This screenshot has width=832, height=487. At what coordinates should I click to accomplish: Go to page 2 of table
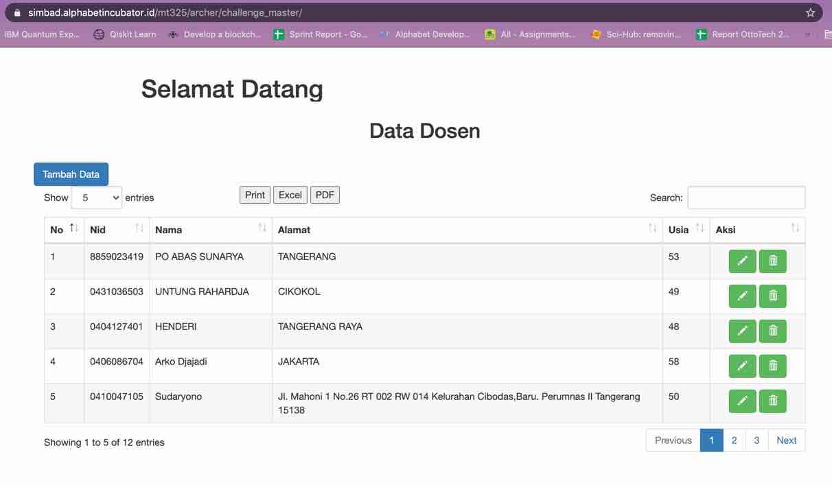click(734, 440)
